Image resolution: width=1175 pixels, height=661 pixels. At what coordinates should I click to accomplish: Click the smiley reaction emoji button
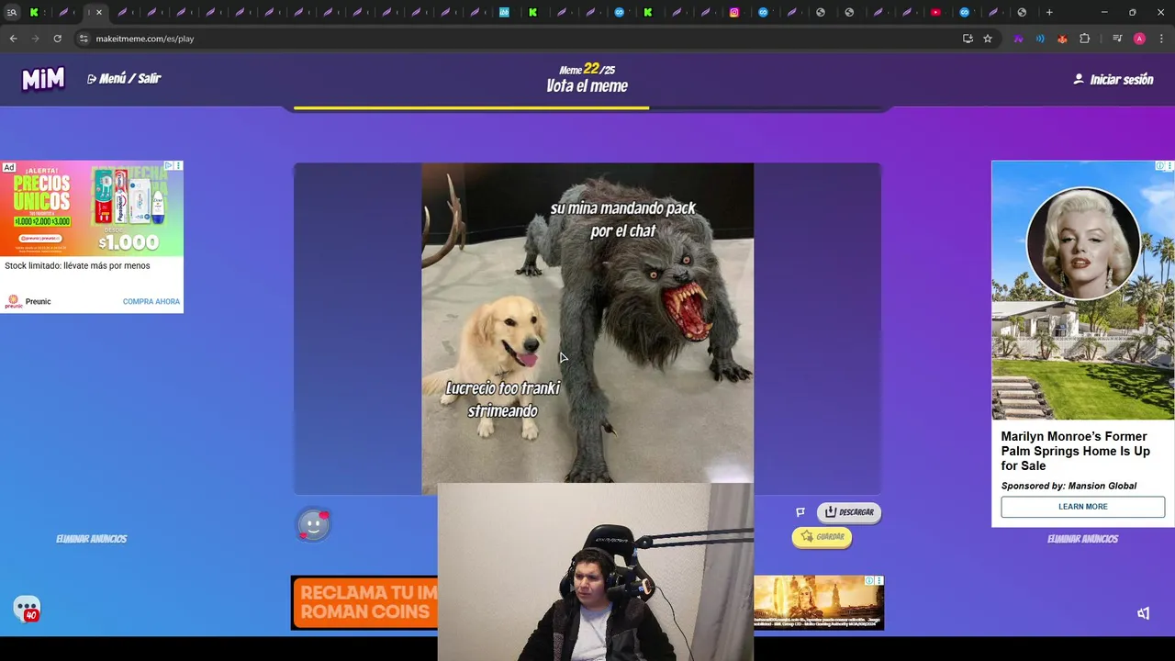313,525
